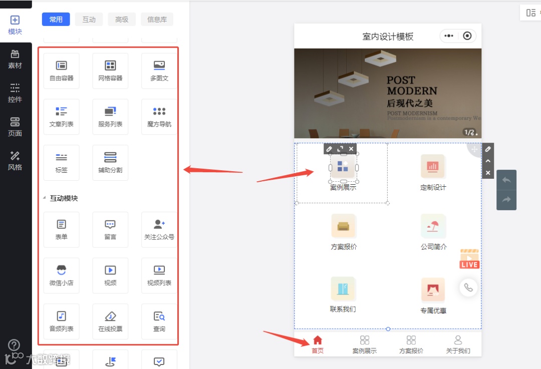This screenshot has height=369, width=541.
Task: Edit the module with side pencil icon
Action: [488, 149]
